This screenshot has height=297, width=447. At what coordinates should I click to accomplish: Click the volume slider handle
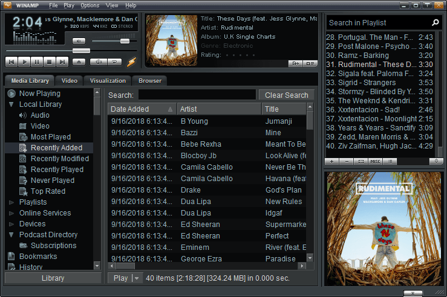pyautogui.click(x=125, y=41)
